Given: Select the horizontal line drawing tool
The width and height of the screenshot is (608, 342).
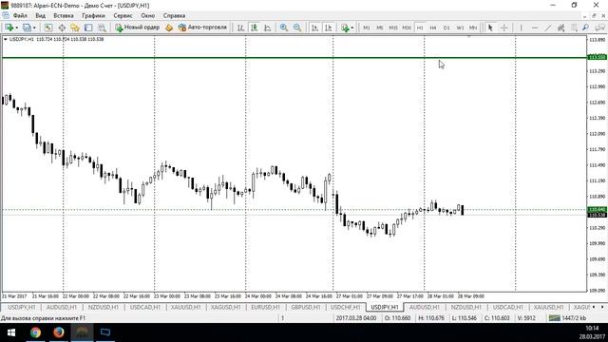Looking at the screenshot, I should point(535,28).
